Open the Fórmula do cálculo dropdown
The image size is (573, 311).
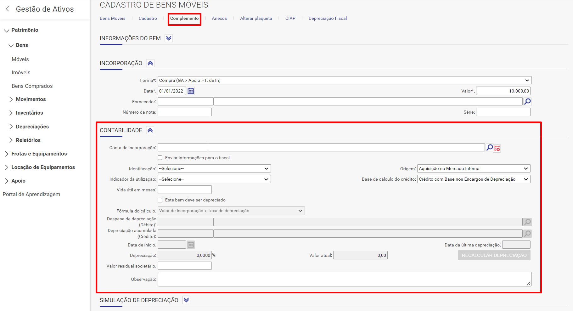(x=231, y=211)
